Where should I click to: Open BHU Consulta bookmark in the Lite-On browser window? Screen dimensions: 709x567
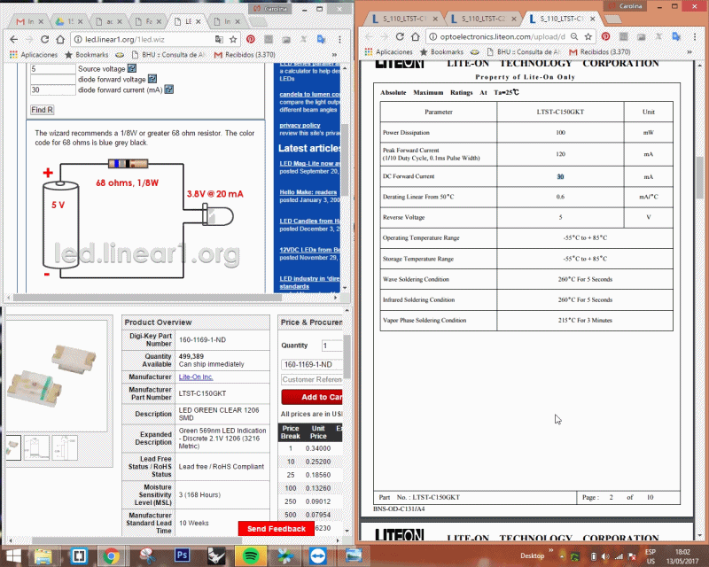click(523, 52)
